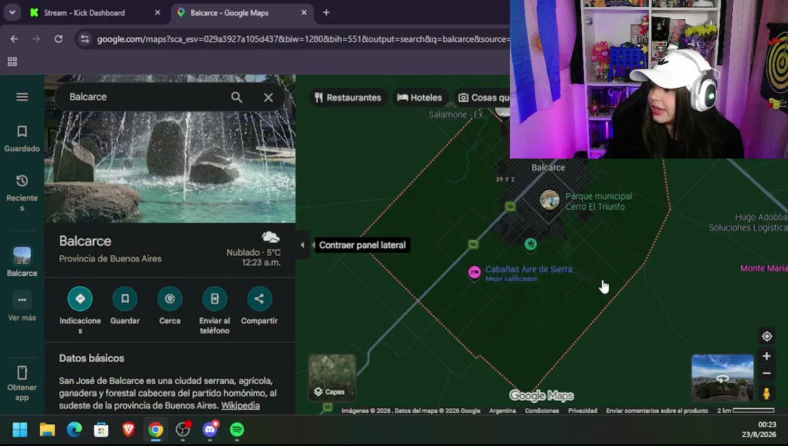The height and width of the screenshot is (446, 788).
Task: Clear the Balcarce search with X
Action: [x=268, y=97]
